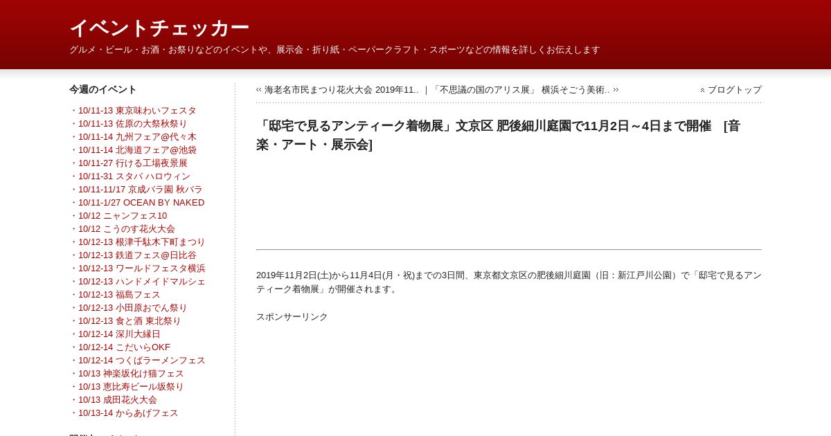Viewport: 831px width, 436px height.
Task: Open 10/12-14 深川大縁日 event
Action: pyautogui.click(x=119, y=334)
